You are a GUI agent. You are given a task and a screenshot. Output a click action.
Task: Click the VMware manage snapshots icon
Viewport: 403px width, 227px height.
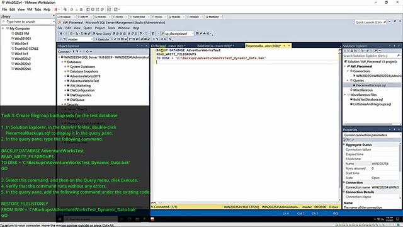point(81,9)
